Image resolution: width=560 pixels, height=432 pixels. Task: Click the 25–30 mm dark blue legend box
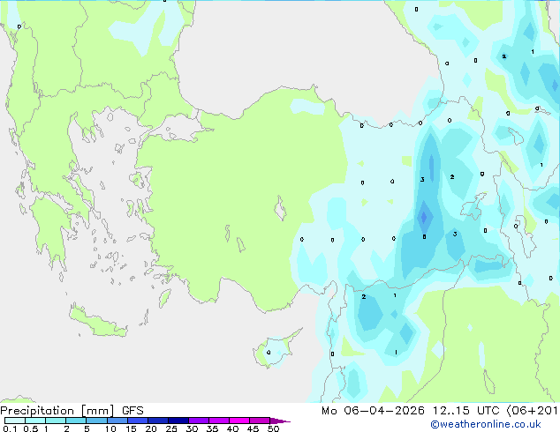pos(178,421)
